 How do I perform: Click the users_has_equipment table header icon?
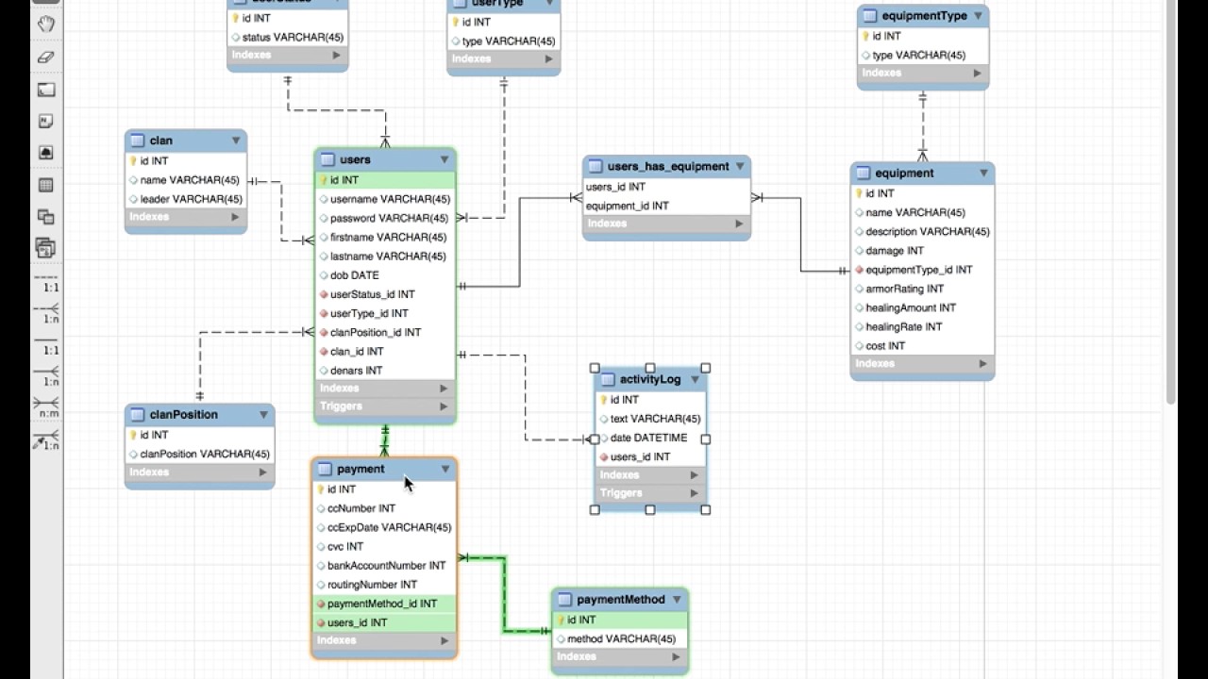(x=595, y=166)
